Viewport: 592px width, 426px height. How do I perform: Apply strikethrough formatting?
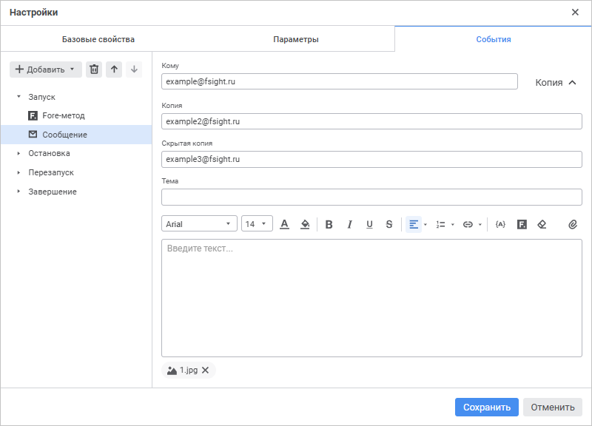pyautogui.click(x=389, y=224)
